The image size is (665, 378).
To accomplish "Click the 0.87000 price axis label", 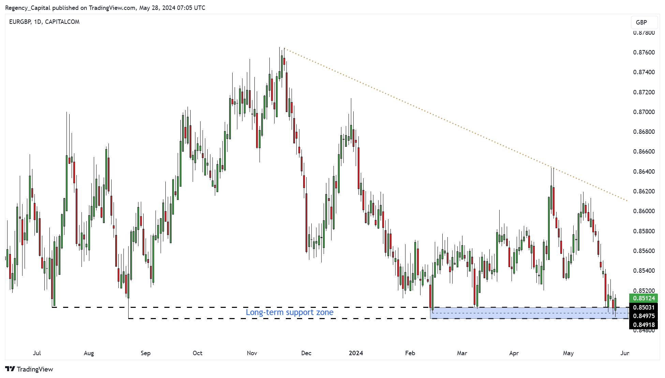I will 644,112.
